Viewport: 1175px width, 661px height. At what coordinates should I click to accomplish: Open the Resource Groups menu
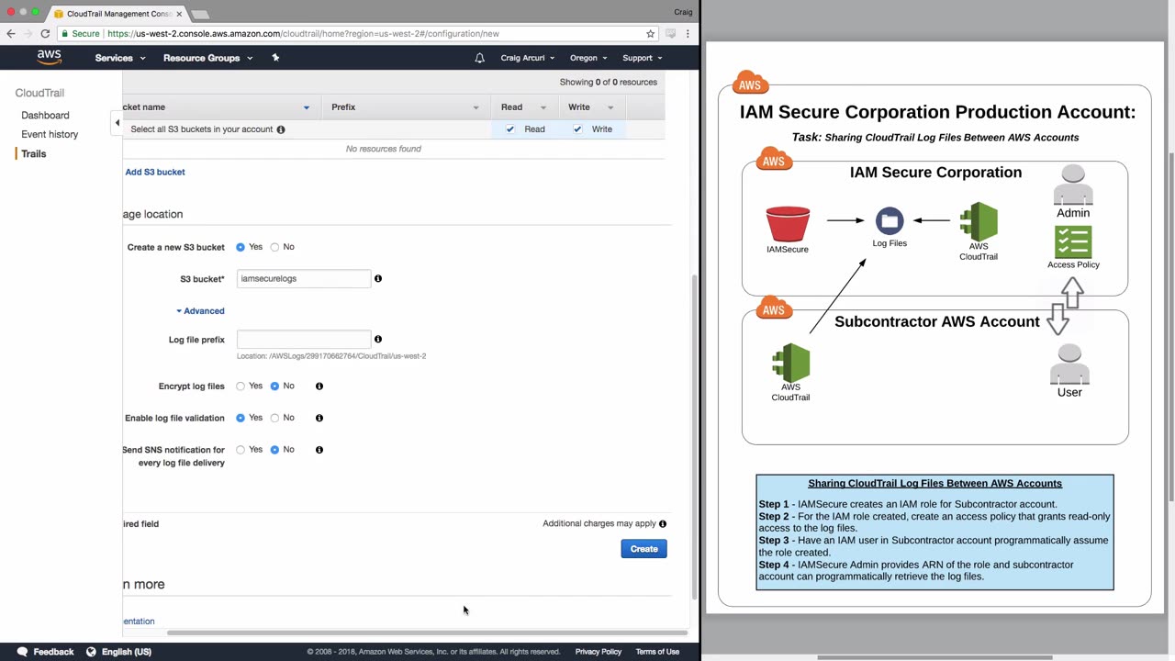208,58
